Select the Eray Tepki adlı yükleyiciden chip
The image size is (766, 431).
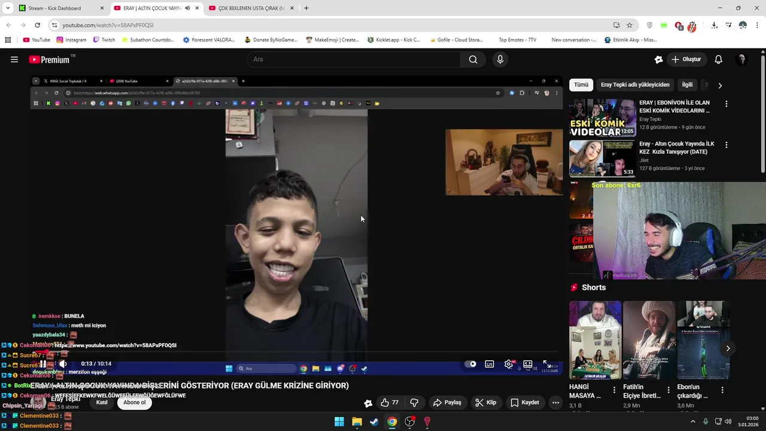coord(635,85)
